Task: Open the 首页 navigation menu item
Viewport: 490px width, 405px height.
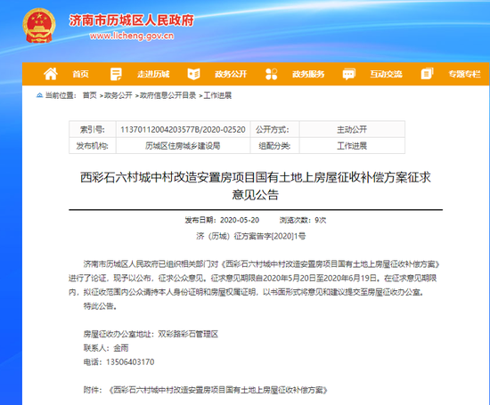Action: tap(80, 74)
